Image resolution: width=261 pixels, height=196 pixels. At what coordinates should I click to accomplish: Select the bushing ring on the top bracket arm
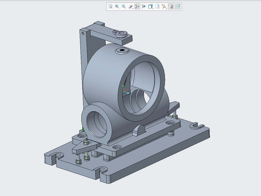(122, 34)
